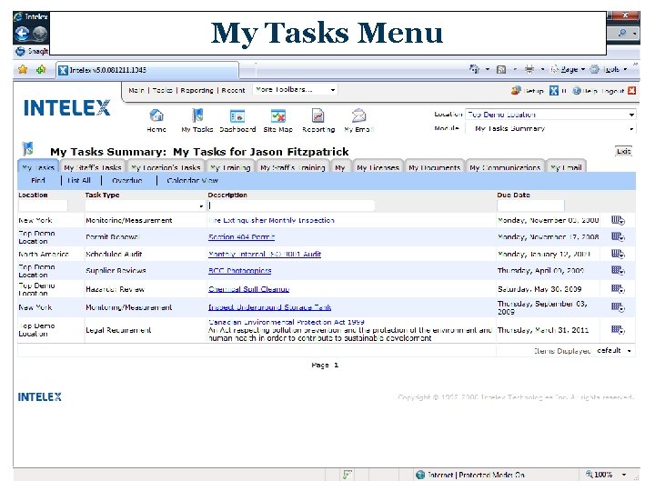The width and height of the screenshot is (655, 491).
Task: Click the browser search magnifier icon
Action: (621, 33)
